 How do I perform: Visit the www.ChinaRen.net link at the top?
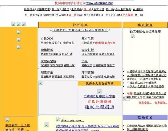coord(99,3)
